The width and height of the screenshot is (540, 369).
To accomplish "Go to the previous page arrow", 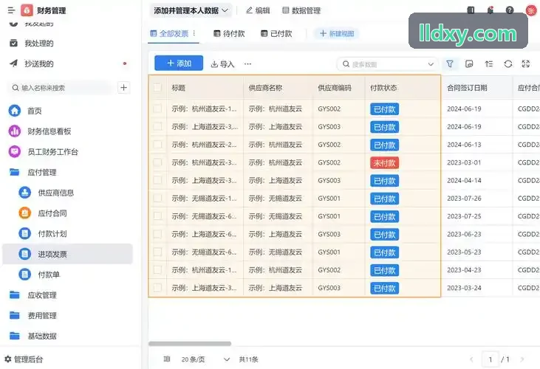I will [x=471, y=359].
